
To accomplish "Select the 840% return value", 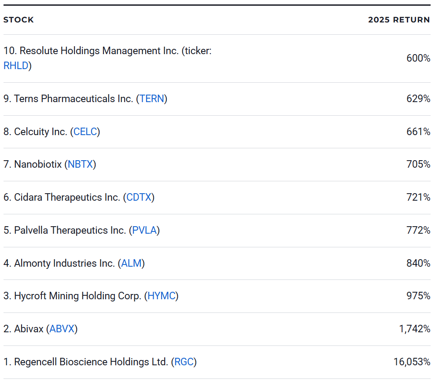I will click(418, 263).
